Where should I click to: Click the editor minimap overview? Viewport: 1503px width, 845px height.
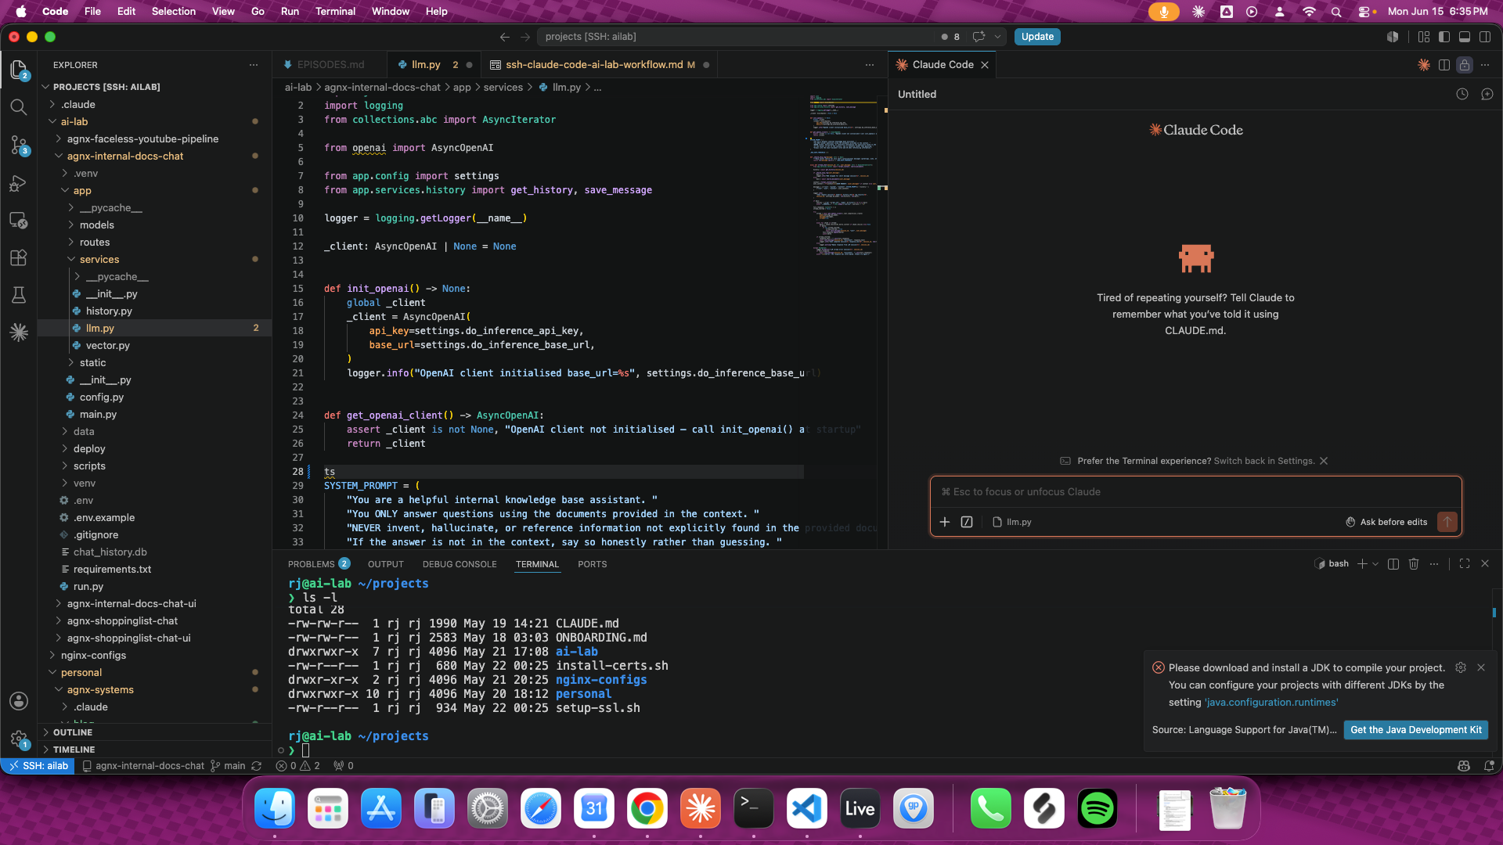click(844, 176)
